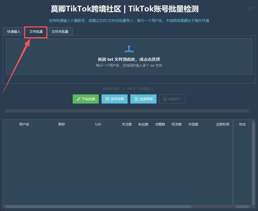Screen dimensions: 258x211
Task: Click up arrow of the vertical scrollbar
Action: pos(254,121)
